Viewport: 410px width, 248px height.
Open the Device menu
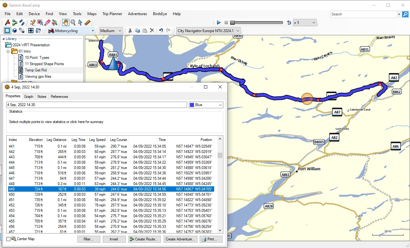[x=34, y=14]
